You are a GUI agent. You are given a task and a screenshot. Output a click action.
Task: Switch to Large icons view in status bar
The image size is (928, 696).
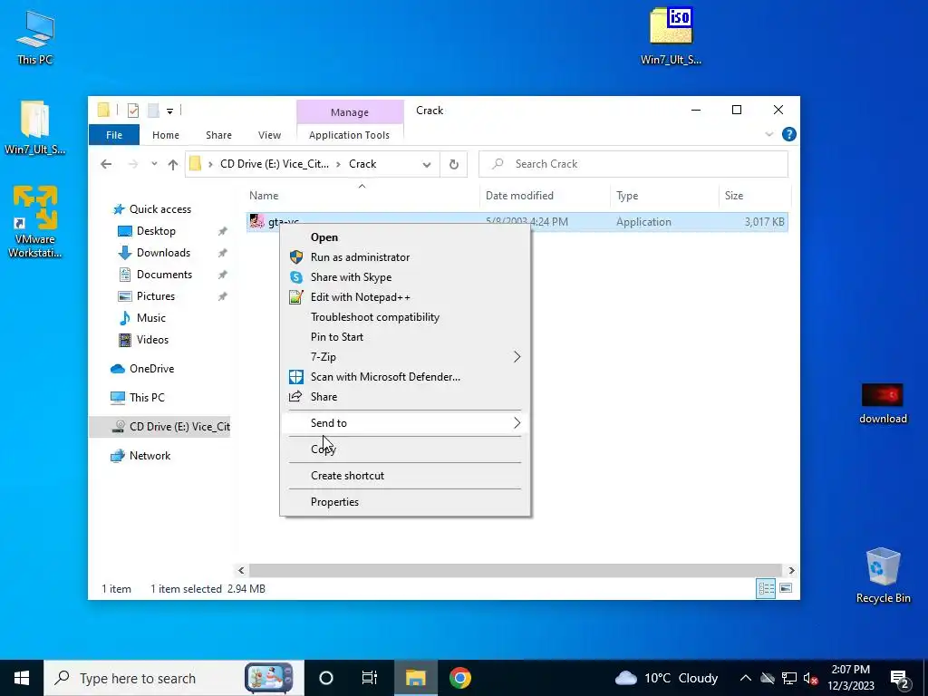pyautogui.click(x=786, y=588)
